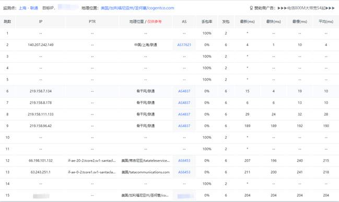This screenshot has height=202, width=339.
Task: Click hop number 15 cell
Action: point(7,195)
